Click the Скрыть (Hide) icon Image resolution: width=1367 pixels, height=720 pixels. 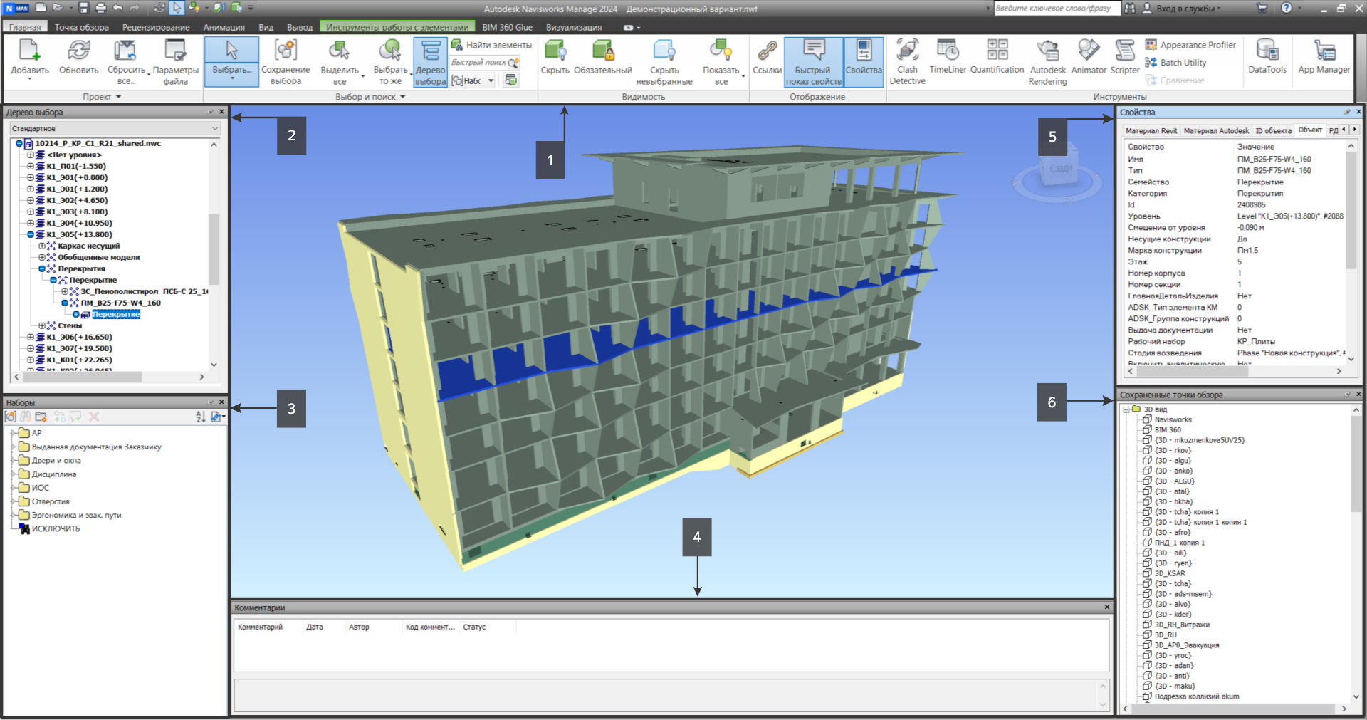click(555, 51)
